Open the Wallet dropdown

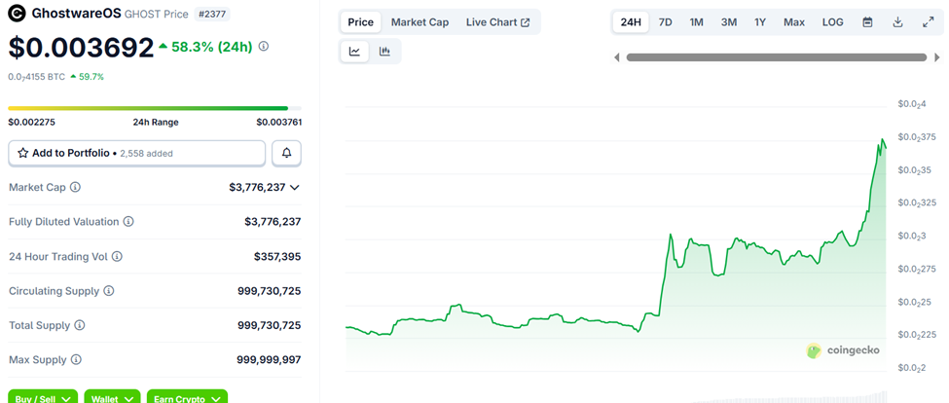point(112,397)
